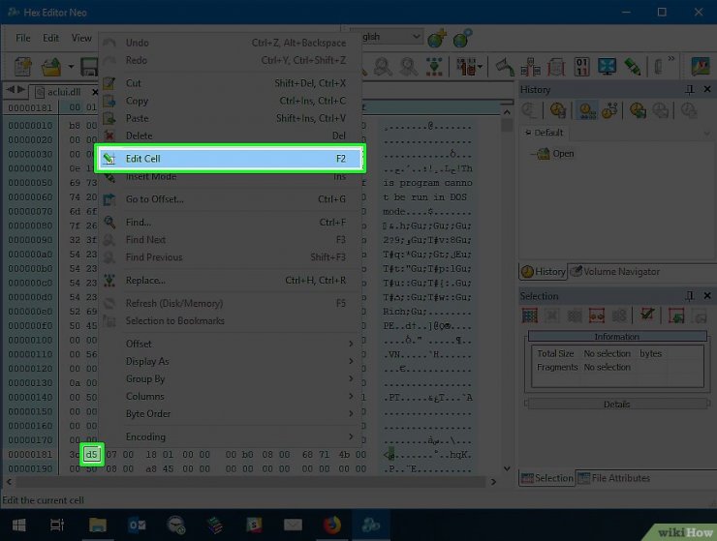The width and height of the screenshot is (717, 541).
Task: Click the replace green arrows toolbar icon
Action: pyautogui.click(x=434, y=67)
